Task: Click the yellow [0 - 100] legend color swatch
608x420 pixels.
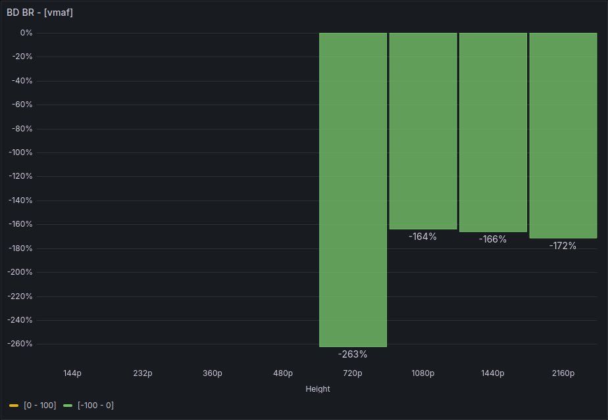Action: point(14,406)
